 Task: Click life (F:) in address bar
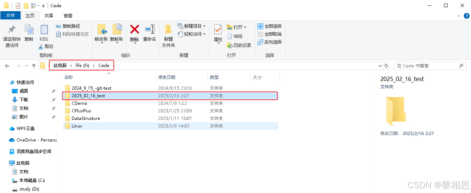tap(82, 66)
